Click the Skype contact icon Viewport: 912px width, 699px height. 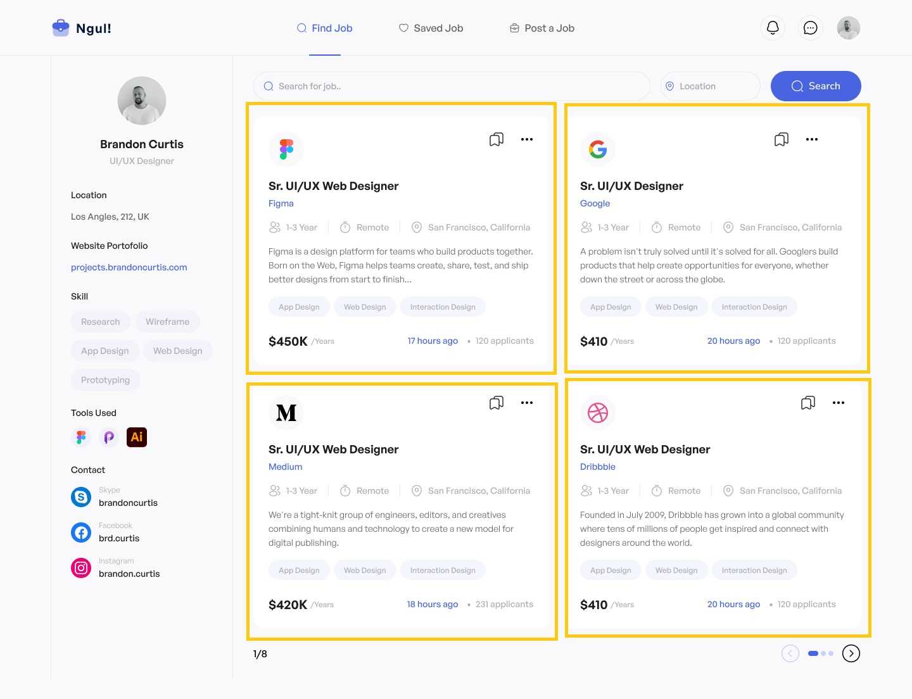[x=81, y=497]
